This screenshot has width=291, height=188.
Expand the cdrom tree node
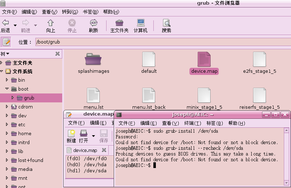(7, 107)
